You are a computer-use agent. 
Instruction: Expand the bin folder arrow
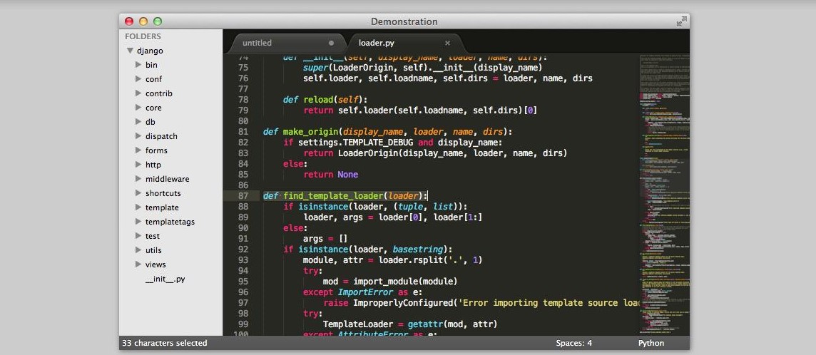[138, 64]
